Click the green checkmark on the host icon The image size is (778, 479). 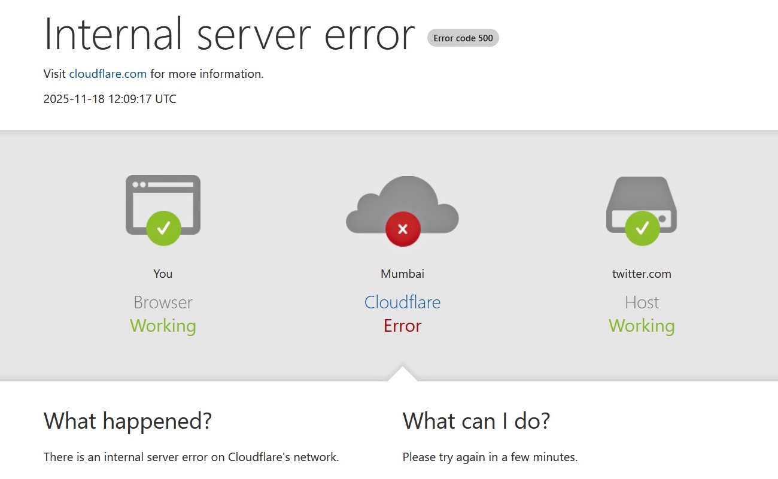(642, 228)
